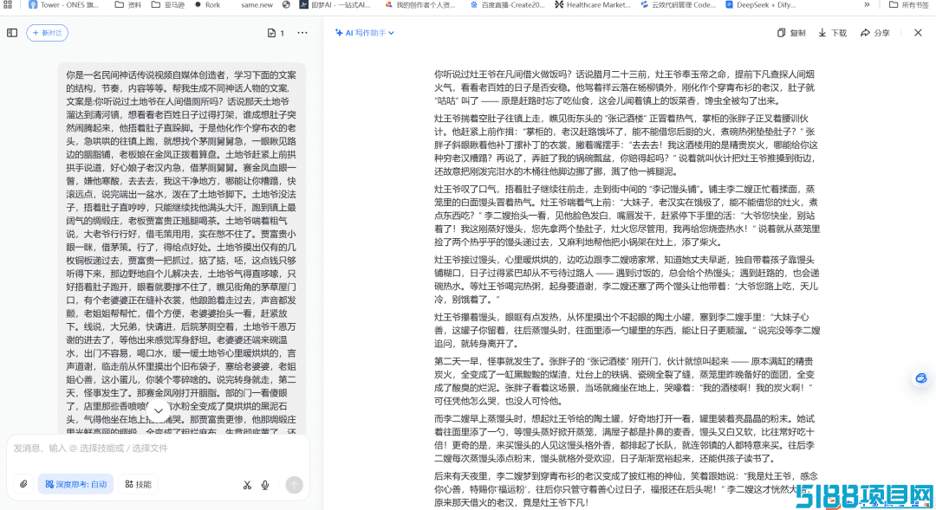Open the Healthcare Market bookmark
The image size is (936, 510).
592,5
